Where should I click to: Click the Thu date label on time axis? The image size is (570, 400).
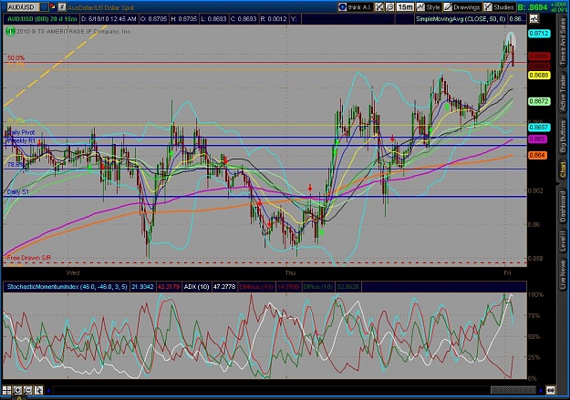pyautogui.click(x=290, y=272)
